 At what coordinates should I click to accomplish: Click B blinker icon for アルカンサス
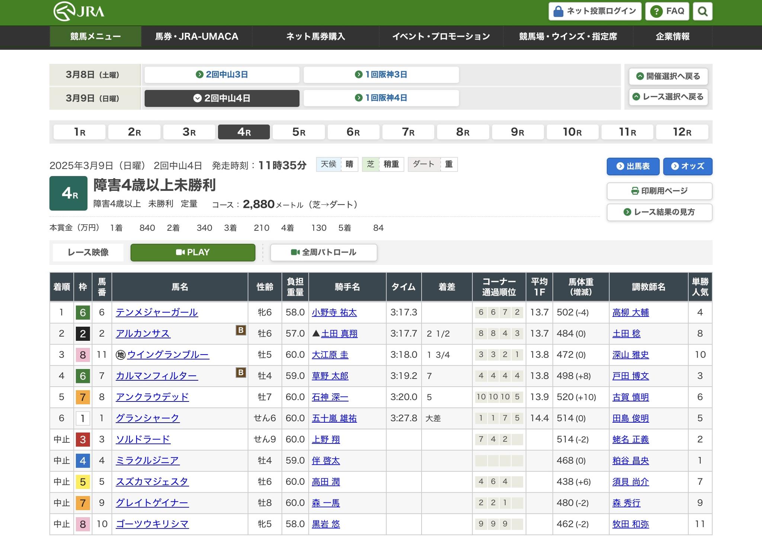pyautogui.click(x=241, y=330)
